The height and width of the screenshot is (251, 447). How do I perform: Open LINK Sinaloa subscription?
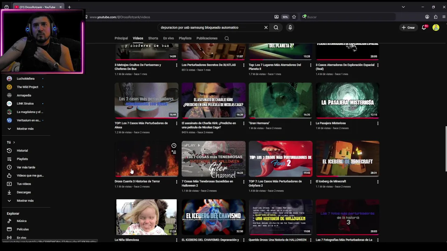point(25,104)
